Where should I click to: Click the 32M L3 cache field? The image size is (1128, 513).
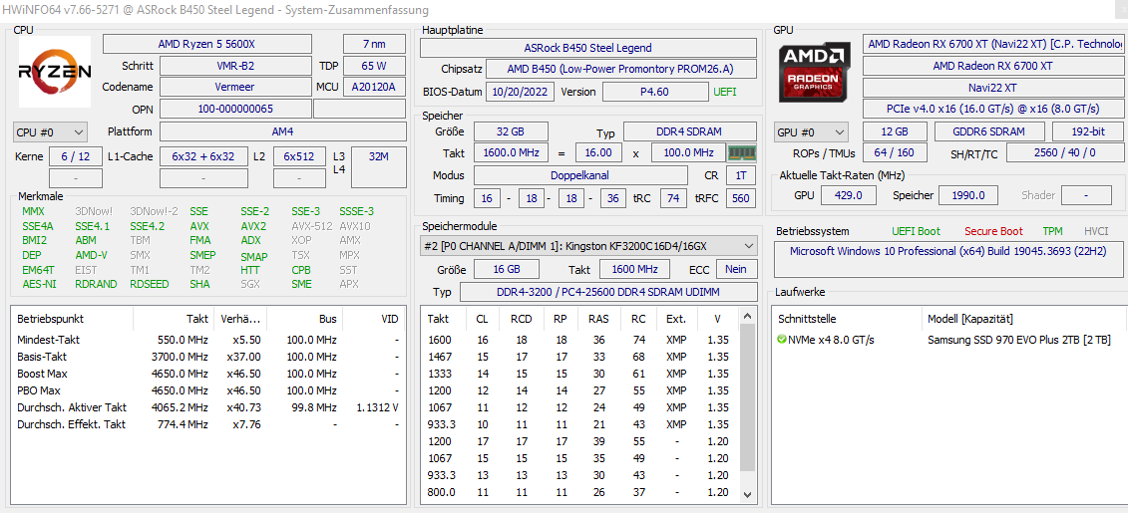[x=378, y=167]
